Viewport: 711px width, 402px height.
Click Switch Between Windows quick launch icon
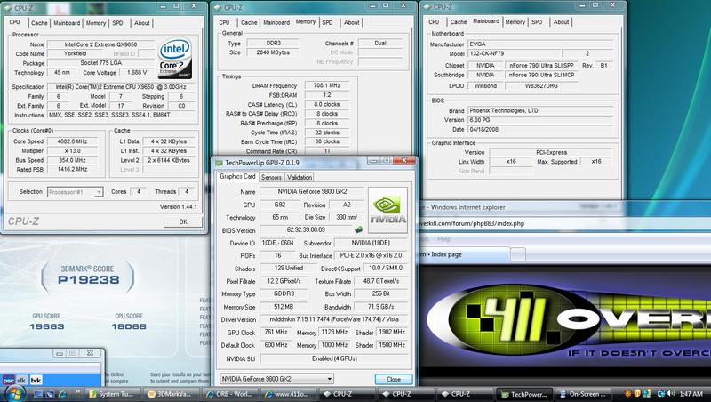50,394
